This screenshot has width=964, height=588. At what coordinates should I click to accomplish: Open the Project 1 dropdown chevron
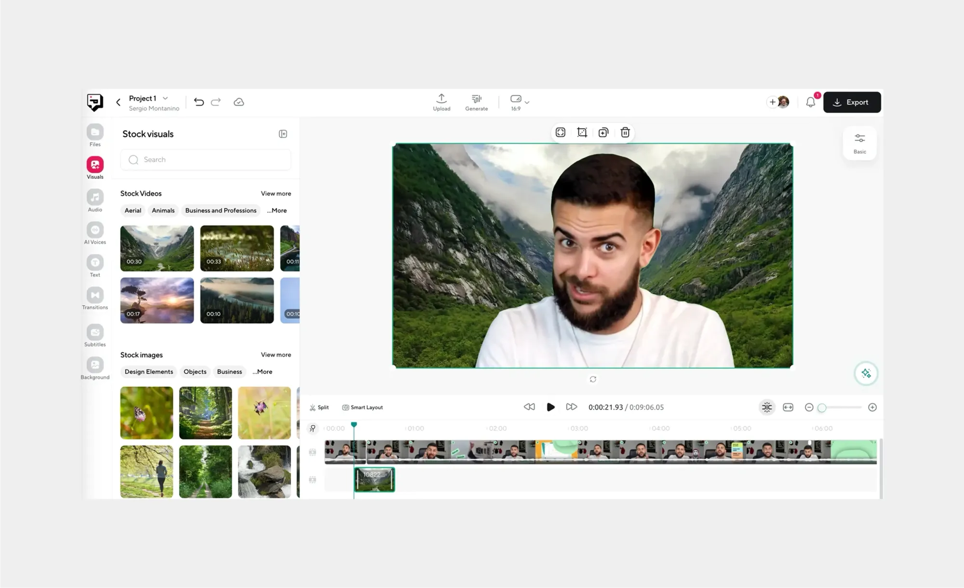[x=165, y=98]
